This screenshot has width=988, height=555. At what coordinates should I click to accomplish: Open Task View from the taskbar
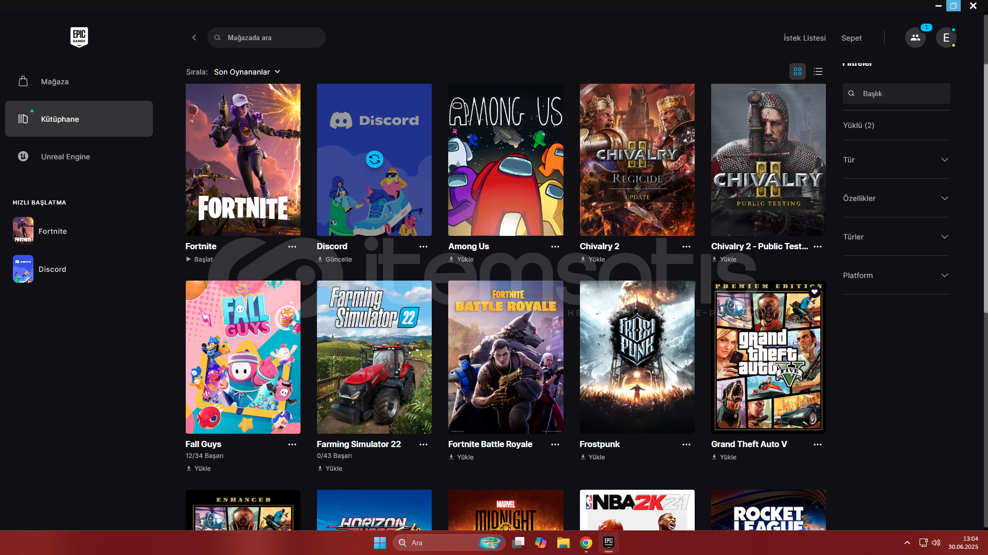[518, 543]
